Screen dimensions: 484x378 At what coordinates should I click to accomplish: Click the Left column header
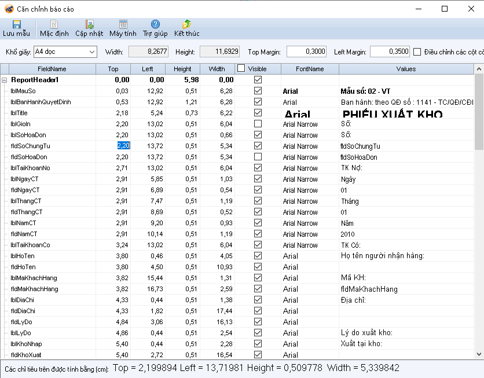(148, 69)
